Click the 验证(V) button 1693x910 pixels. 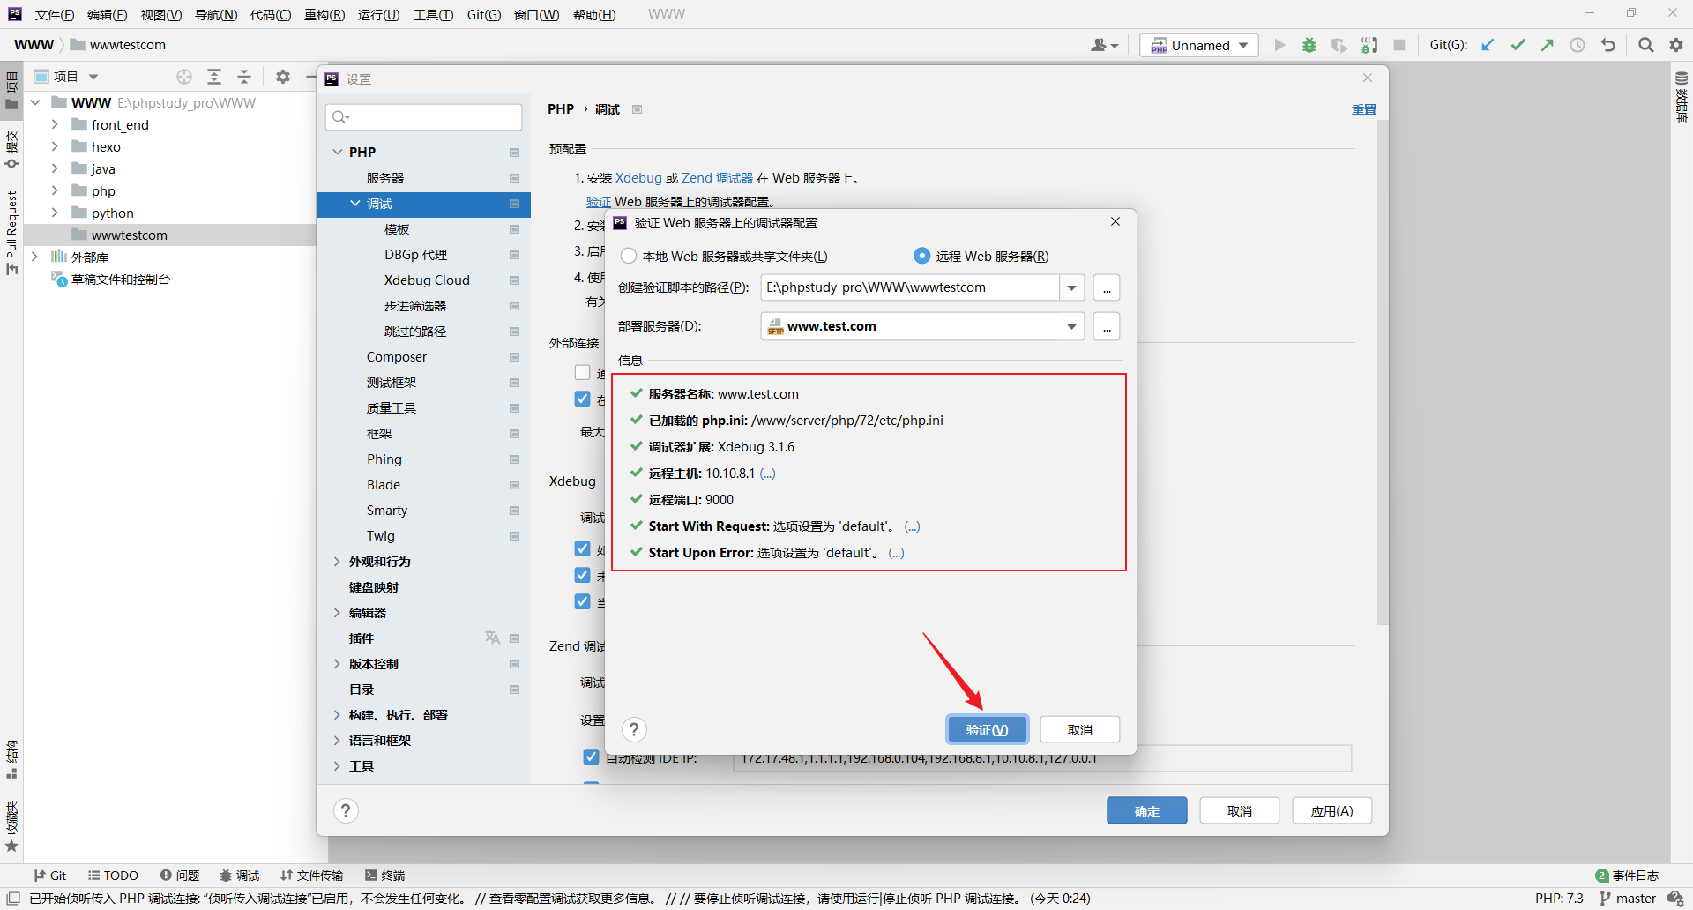987,729
